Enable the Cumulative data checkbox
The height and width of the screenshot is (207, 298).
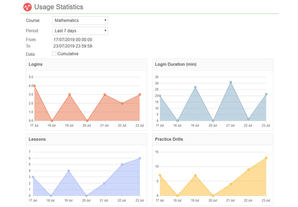(x=54, y=54)
